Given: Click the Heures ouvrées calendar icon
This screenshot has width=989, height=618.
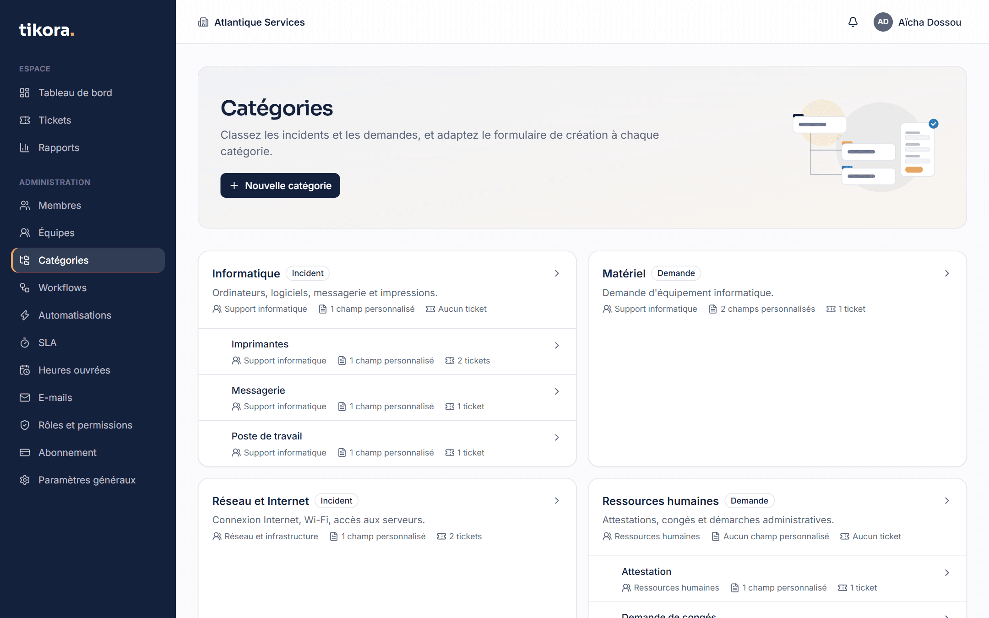Looking at the screenshot, I should click(x=25, y=370).
